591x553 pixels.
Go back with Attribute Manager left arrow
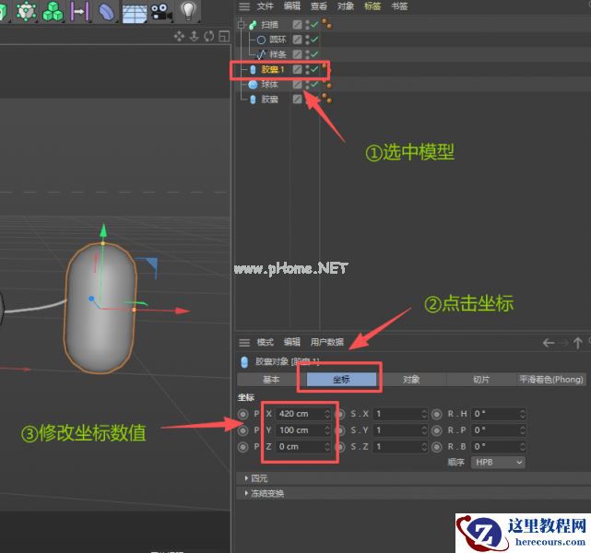549,343
